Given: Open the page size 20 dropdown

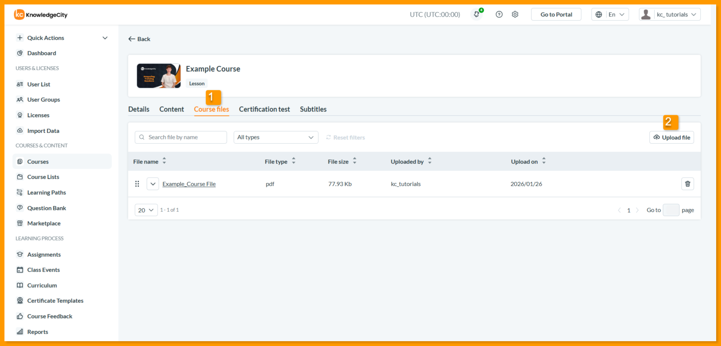Looking at the screenshot, I should coord(146,210).
